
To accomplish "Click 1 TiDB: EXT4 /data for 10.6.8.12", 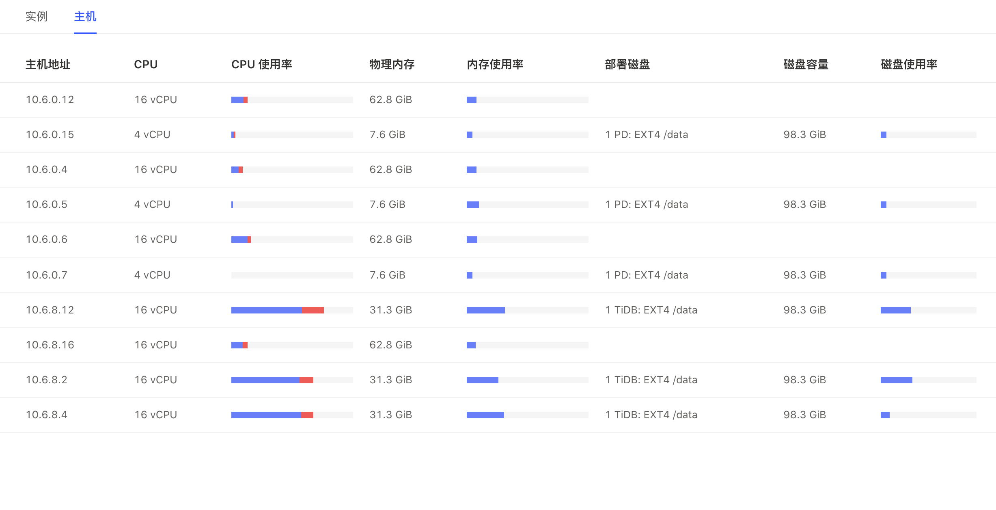I will pos(651,310).
